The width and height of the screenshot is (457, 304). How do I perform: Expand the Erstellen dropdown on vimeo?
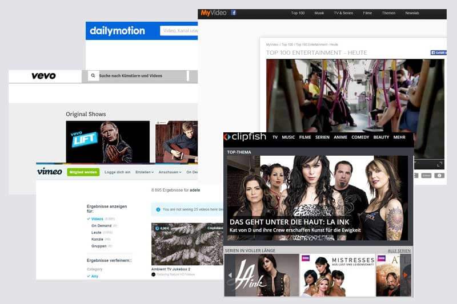coord(145,172)
